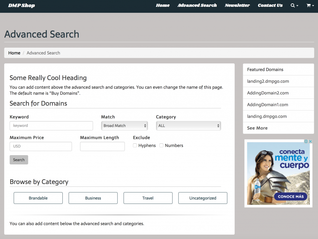The height and width of the screenshot is (239, 318).
Task: Tick the Numbers exclude checkbox
Action: pos(161,145)
